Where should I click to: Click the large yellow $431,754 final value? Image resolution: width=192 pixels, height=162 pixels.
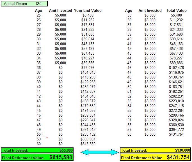coord(178,158)
